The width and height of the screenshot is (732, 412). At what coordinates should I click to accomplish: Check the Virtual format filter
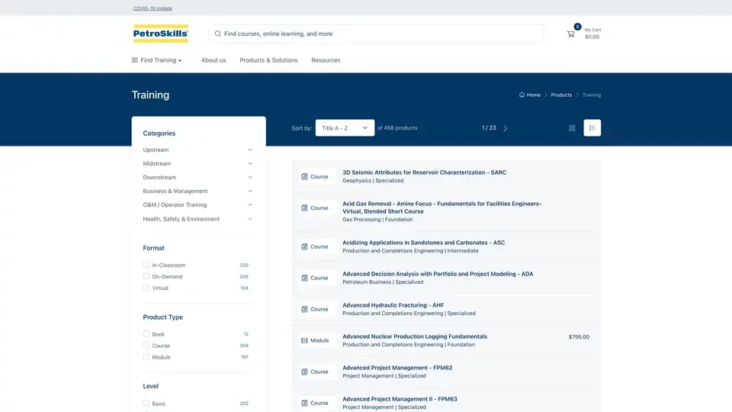coord(146,288)
